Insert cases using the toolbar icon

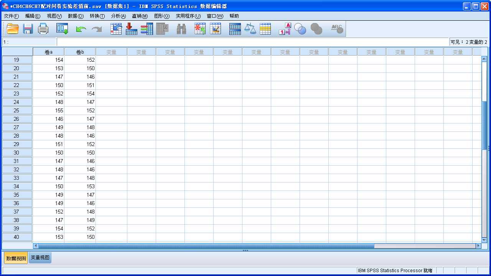200,29
